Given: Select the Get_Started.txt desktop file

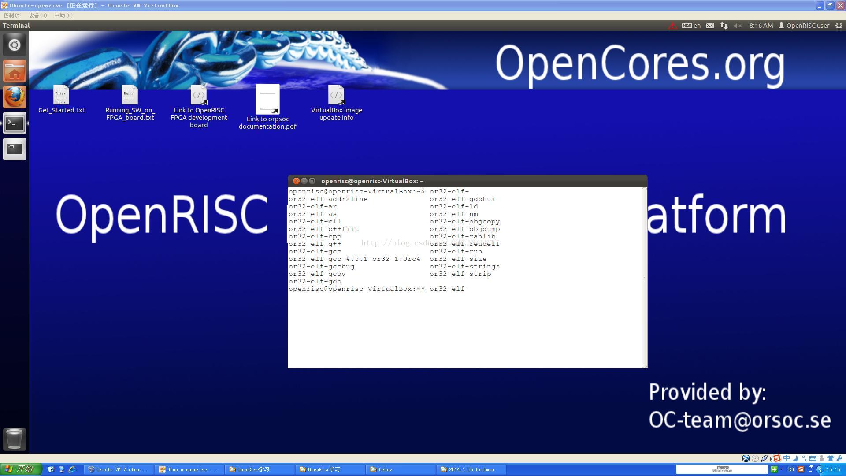Looking at the screenshot, I should coord(61,99).
